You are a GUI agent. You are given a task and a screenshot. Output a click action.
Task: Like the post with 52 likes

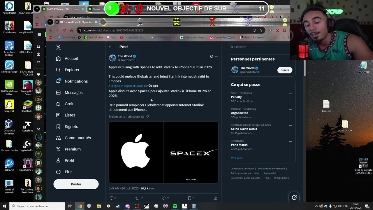[x=163, y=198]
